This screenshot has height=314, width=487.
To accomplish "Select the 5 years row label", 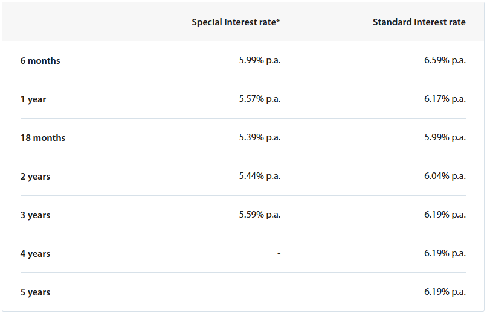I will click(35, 292).
